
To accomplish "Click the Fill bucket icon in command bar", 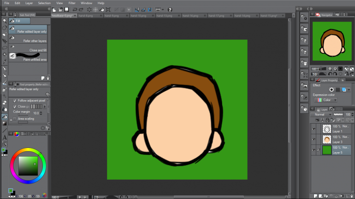I will (x=102, y=10).
